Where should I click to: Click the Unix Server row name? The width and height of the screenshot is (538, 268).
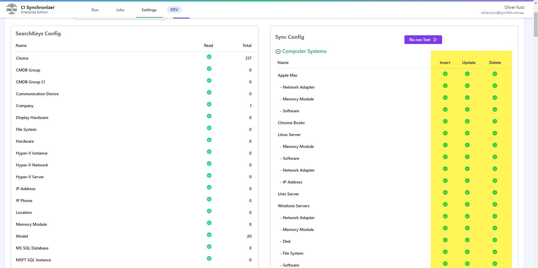288,194
